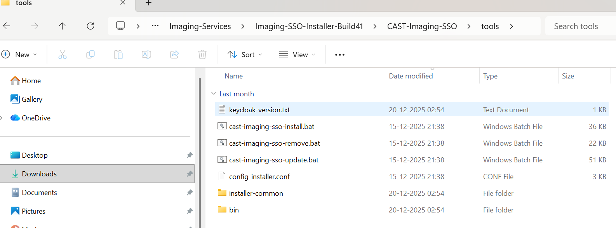Open a new tab with plus button

pos(148,3)
